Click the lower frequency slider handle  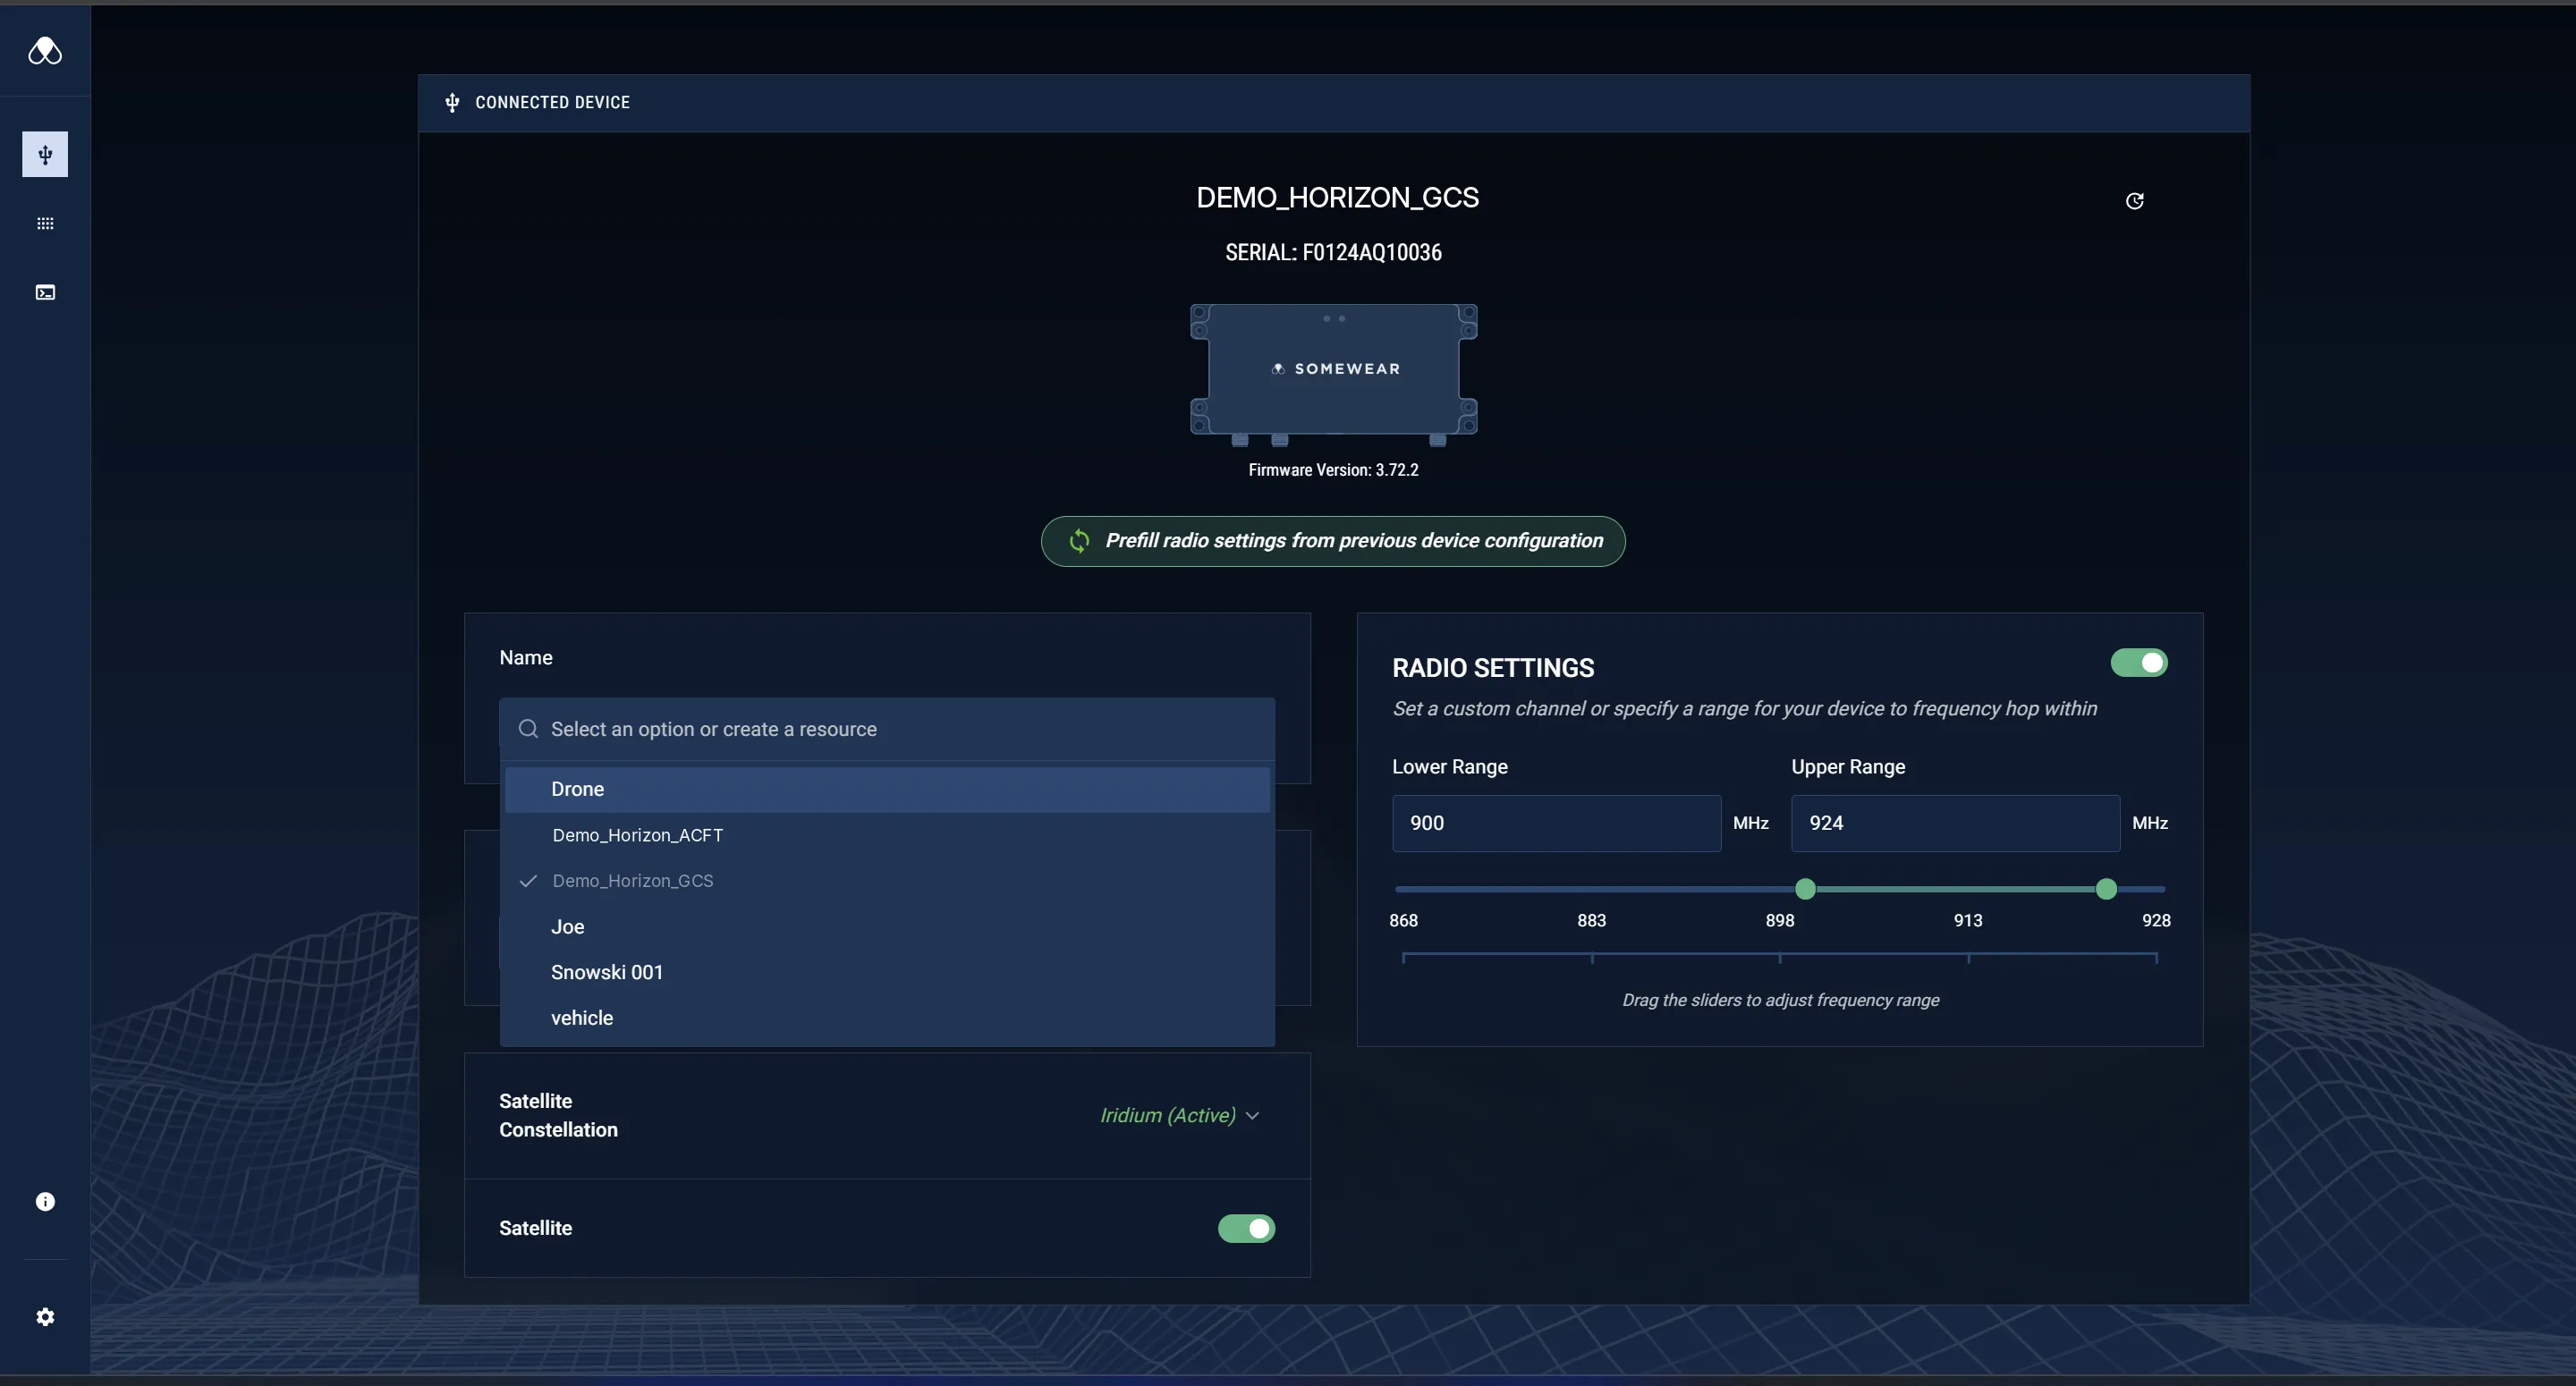(1805, 889)
